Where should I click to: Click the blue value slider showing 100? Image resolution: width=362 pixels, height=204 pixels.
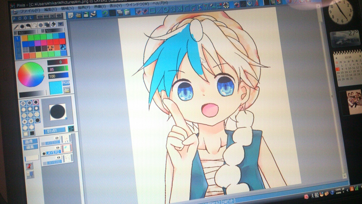(58, 75)
